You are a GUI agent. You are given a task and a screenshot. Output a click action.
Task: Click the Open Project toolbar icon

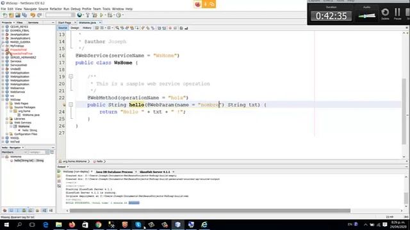pyautogui.click(x=18, y=15)
